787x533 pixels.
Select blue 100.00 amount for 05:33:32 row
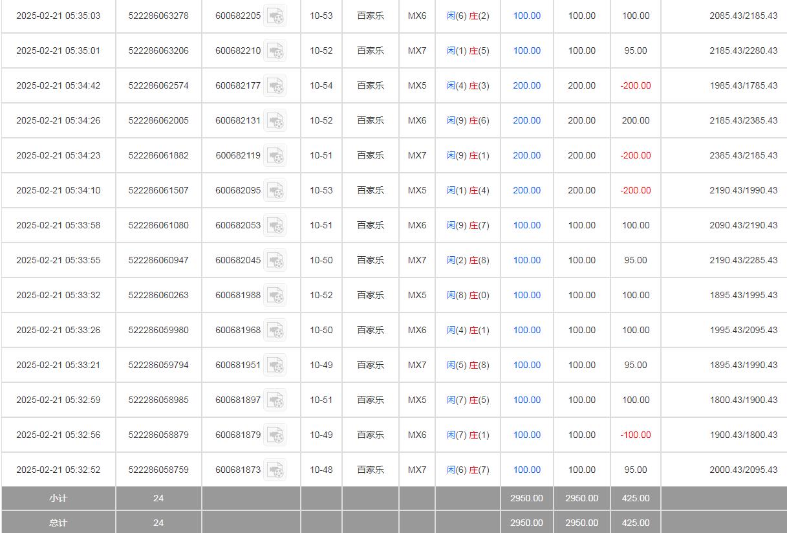point(526,295)
